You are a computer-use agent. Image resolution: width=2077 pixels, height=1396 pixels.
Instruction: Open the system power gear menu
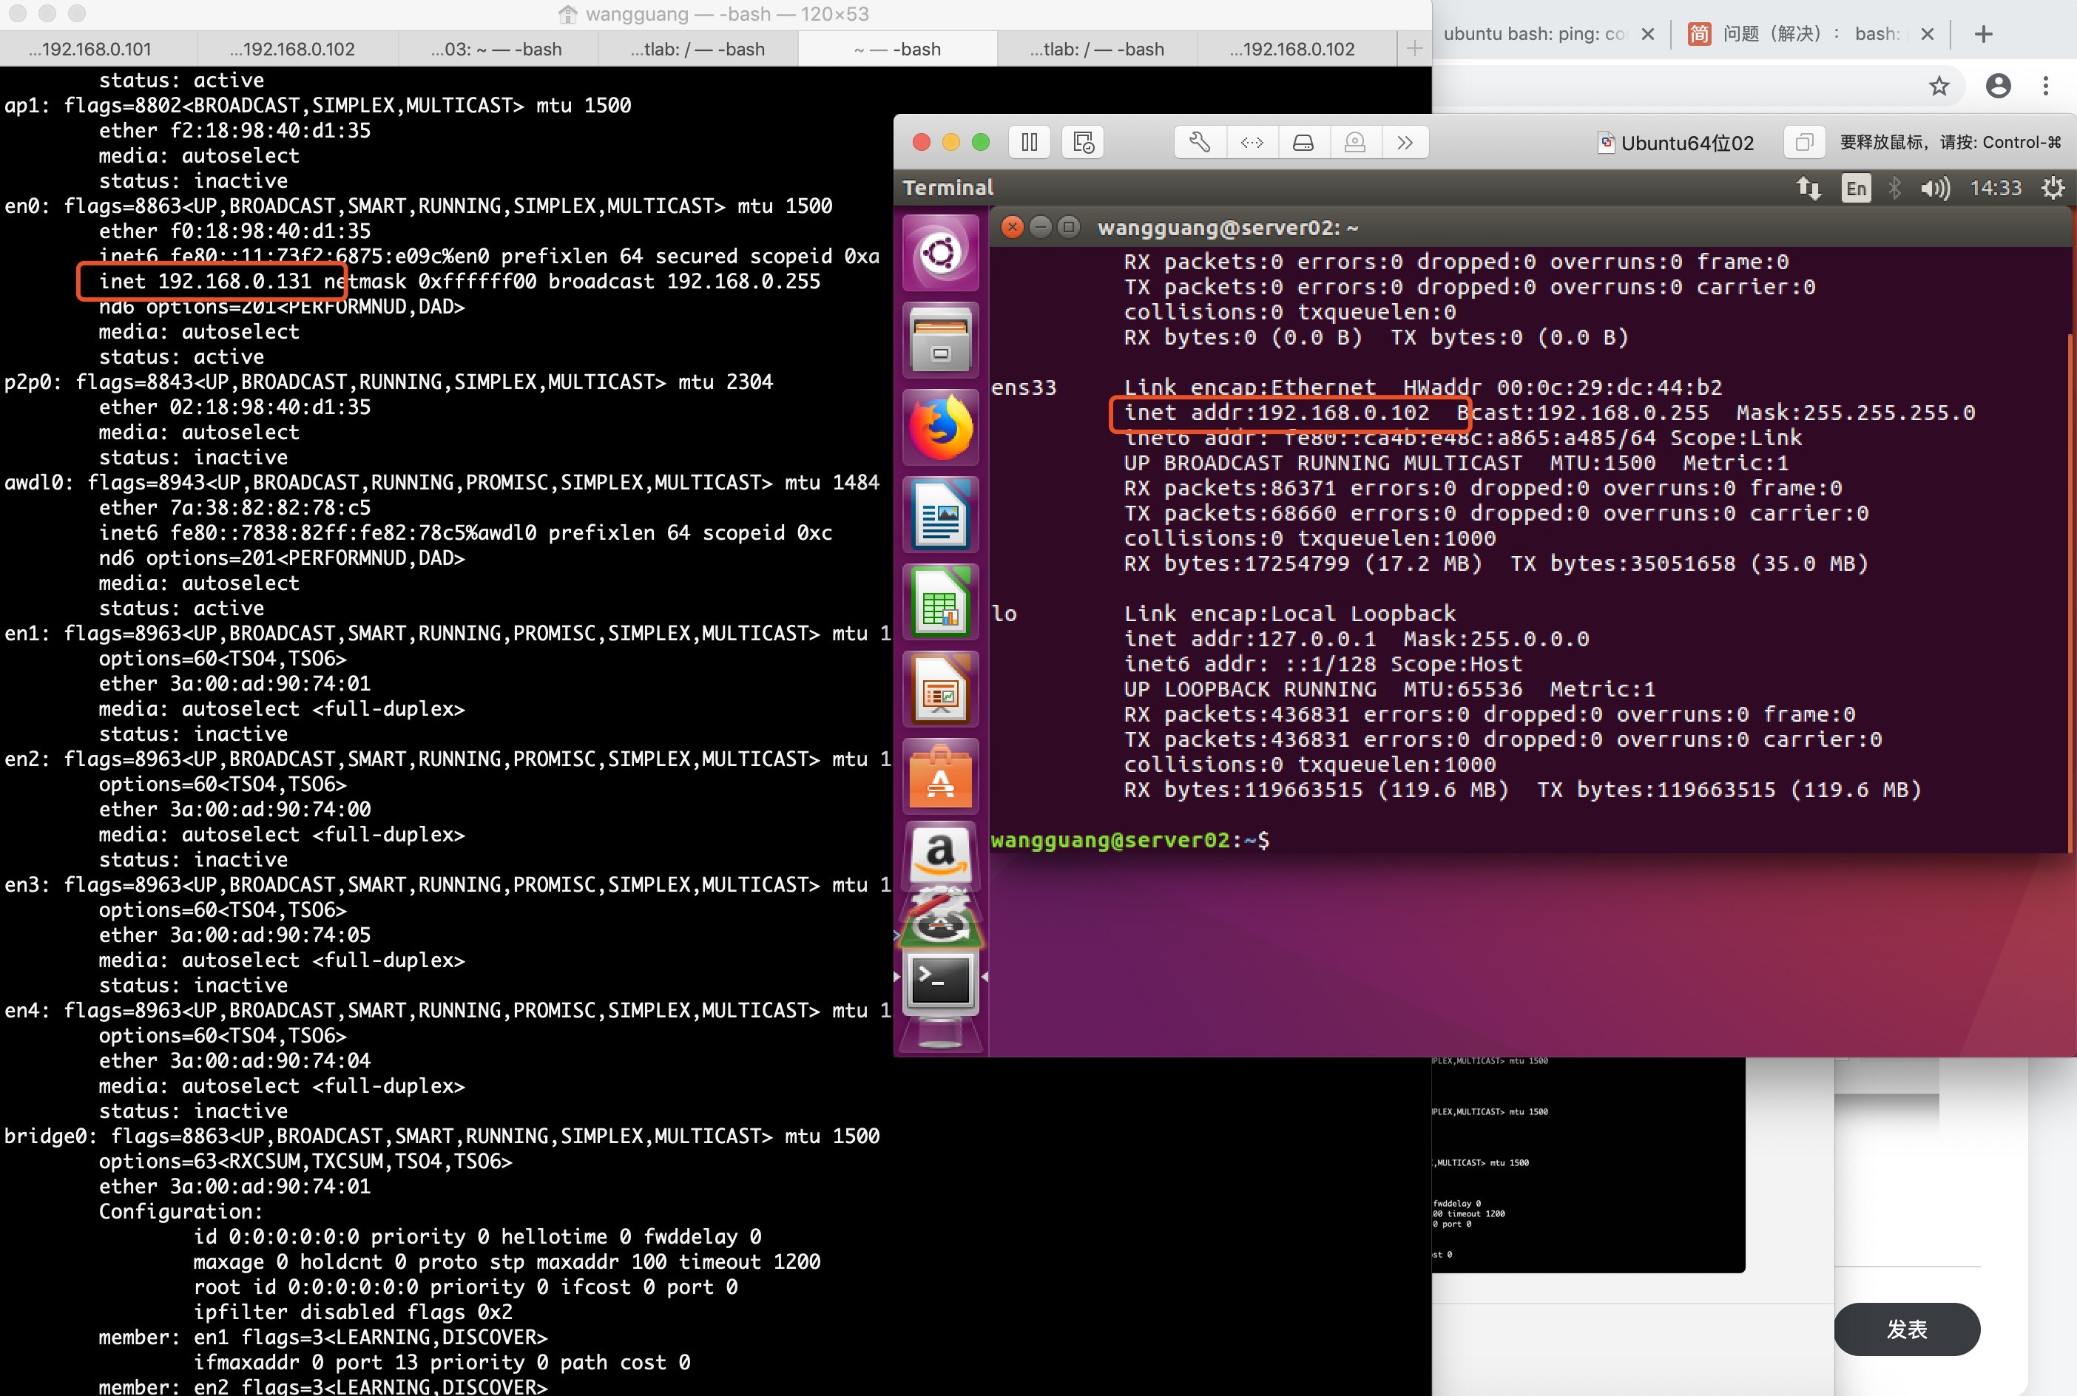point(2052,188)
